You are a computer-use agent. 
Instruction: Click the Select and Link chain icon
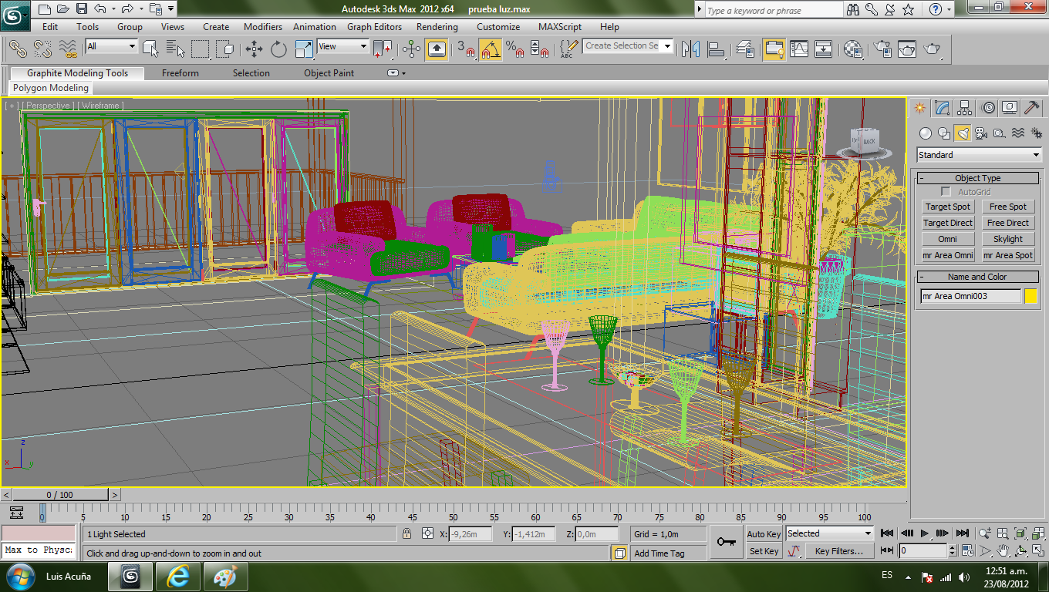pos(18,49)
